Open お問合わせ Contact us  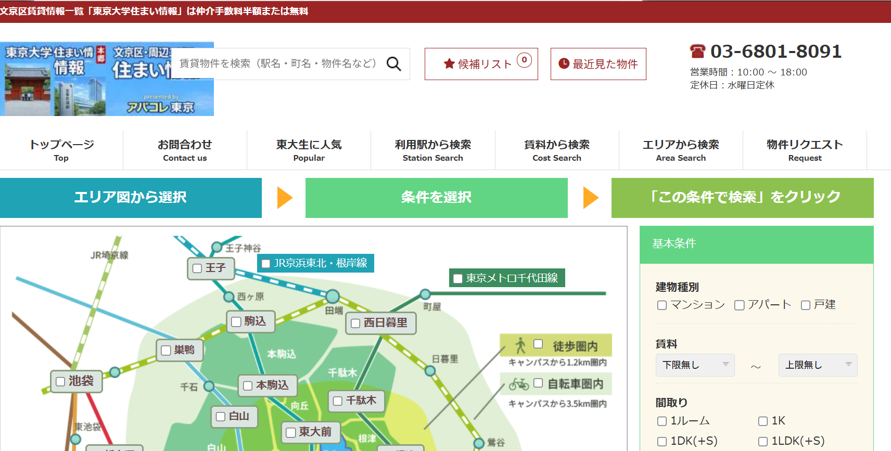click(x=185, y=150)
